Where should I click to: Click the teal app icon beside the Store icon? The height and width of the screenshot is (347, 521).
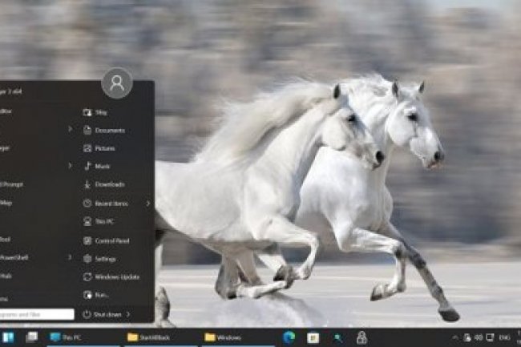tap(338, 337)
